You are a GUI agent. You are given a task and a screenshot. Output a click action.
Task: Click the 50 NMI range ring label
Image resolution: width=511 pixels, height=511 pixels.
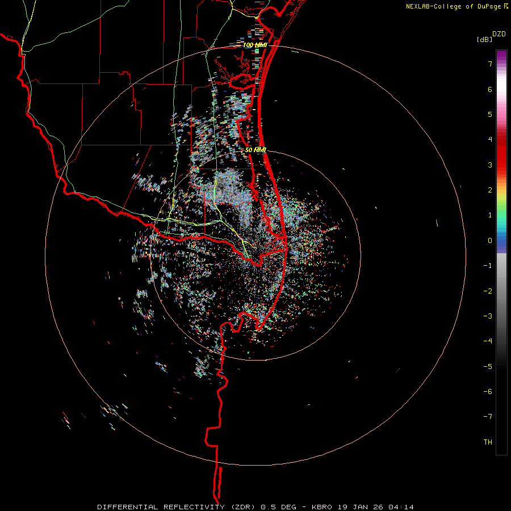coord(256,150)
